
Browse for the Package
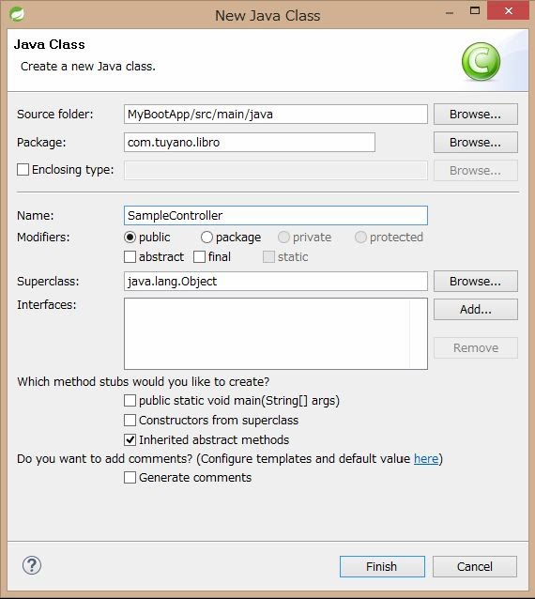tap(476, 142)
